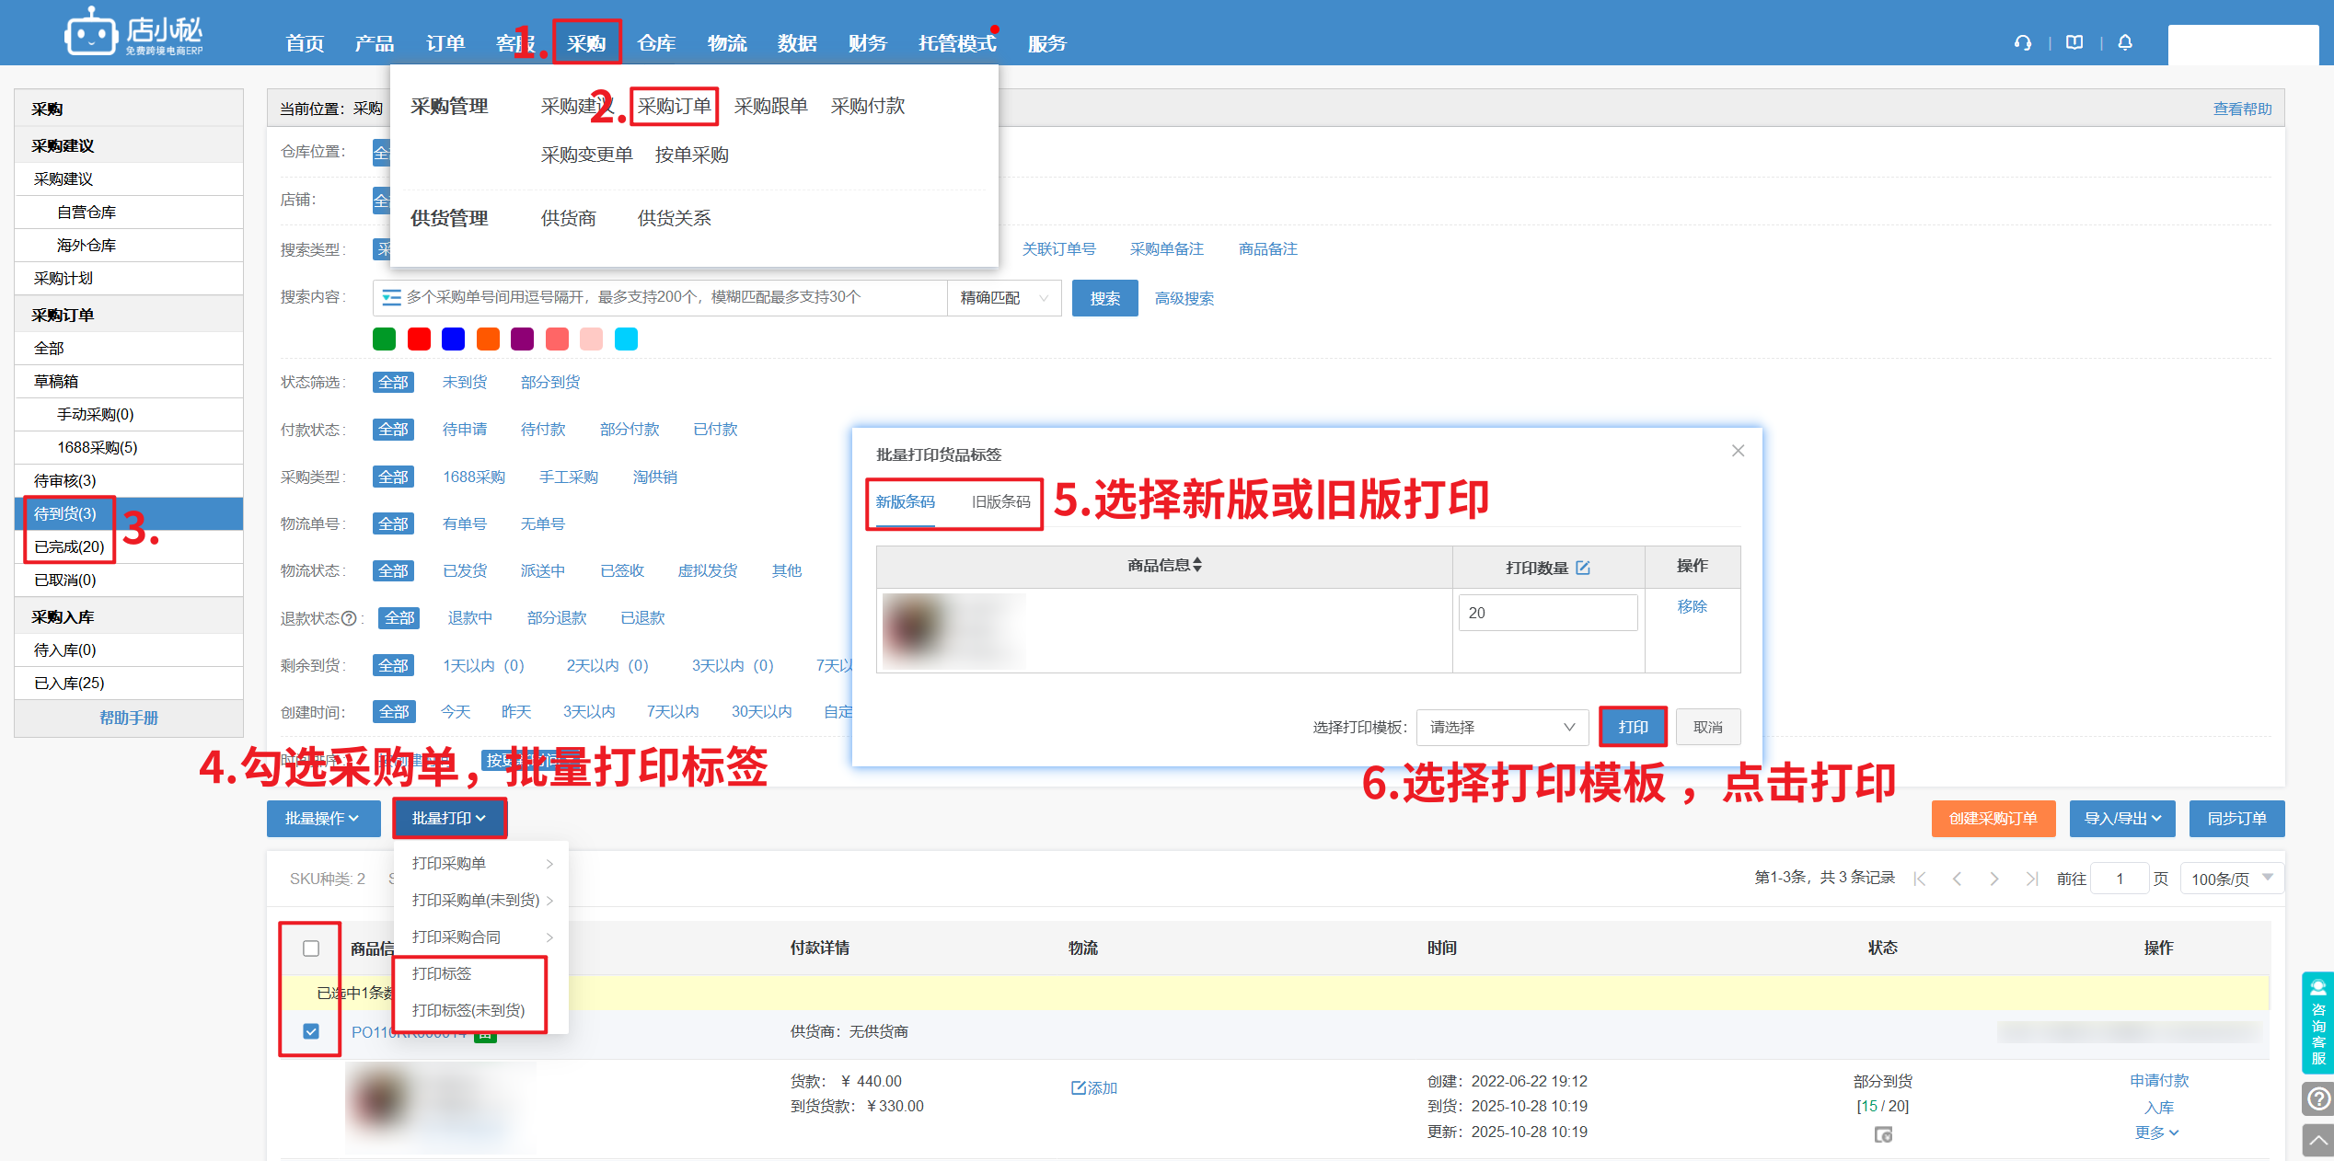Image resolution: width=2334 pixels, height=1161 pixels.
Task: Open the 精确匹配 match type dropdown
Action: click(1003, 298)
